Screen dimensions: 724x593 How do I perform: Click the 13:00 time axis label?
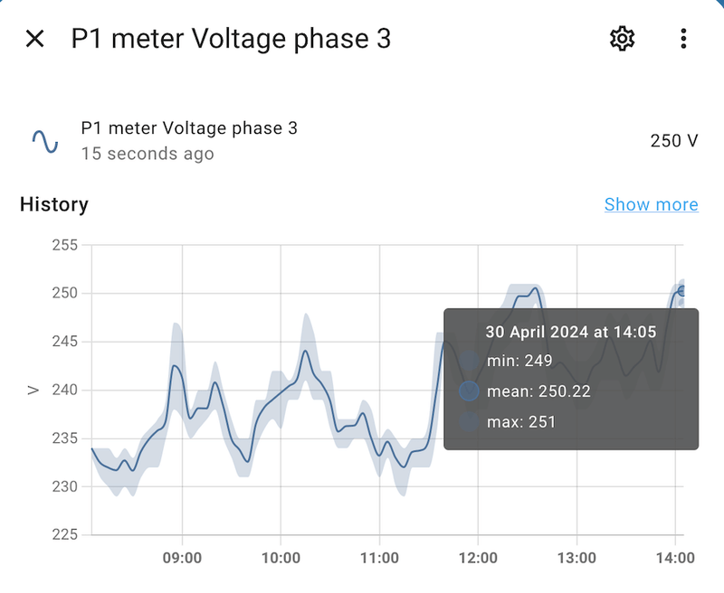point(576,558)
